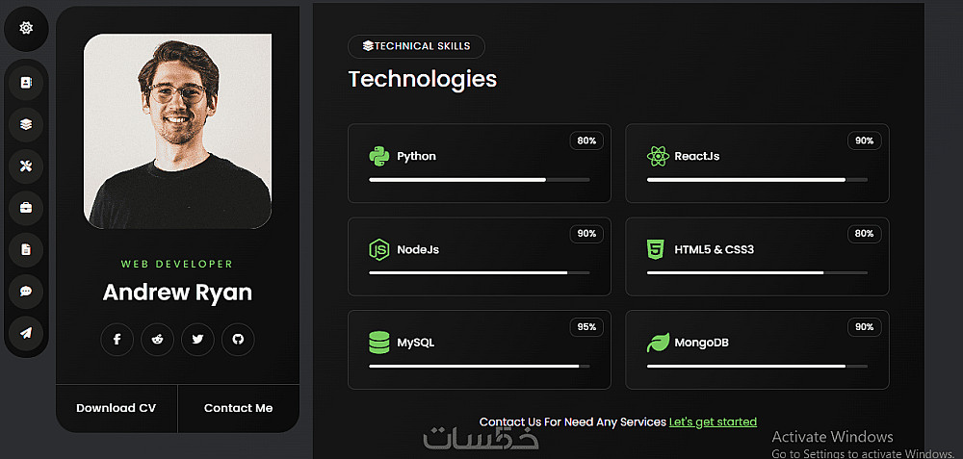The height and width of the screenshot is (459, 963).
Task: Click the tools sidebar icon
Action: click(x=26, y=166)
